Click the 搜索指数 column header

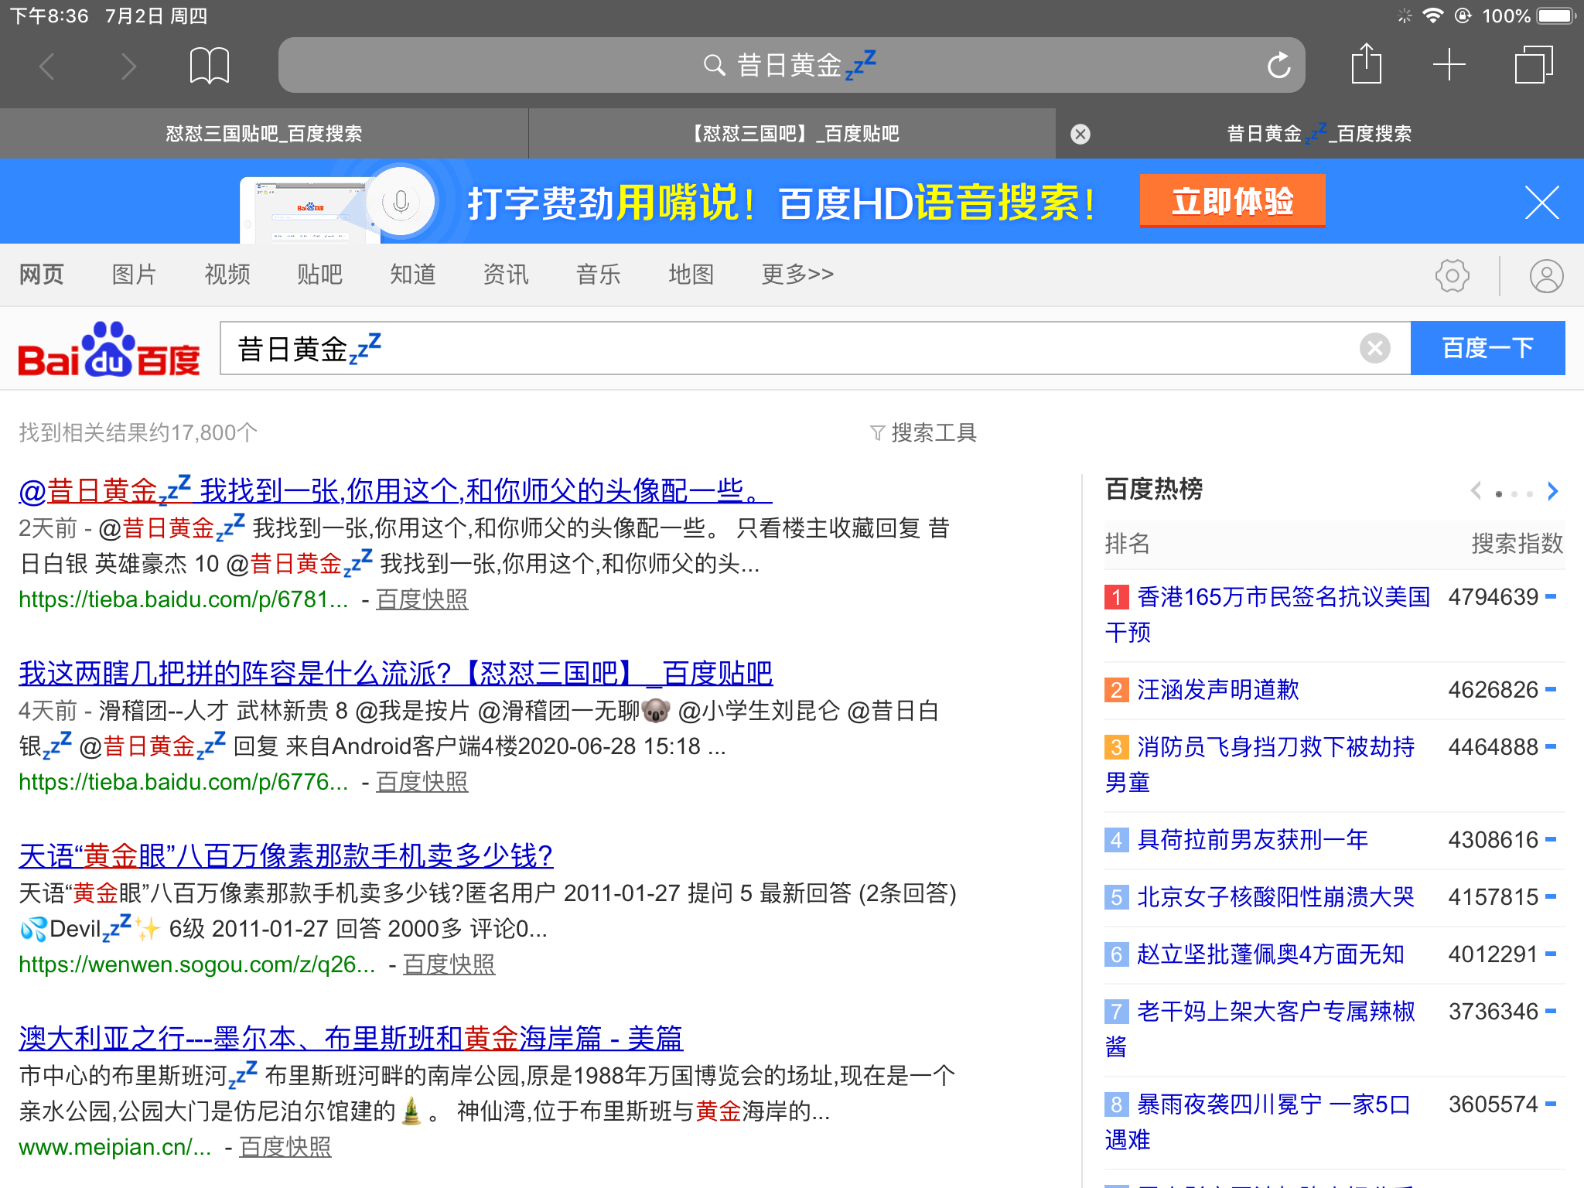coord(1517,543)
